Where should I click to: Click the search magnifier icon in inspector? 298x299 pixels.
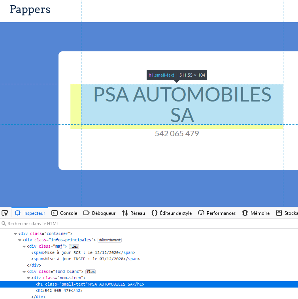[x=4, y=224]
